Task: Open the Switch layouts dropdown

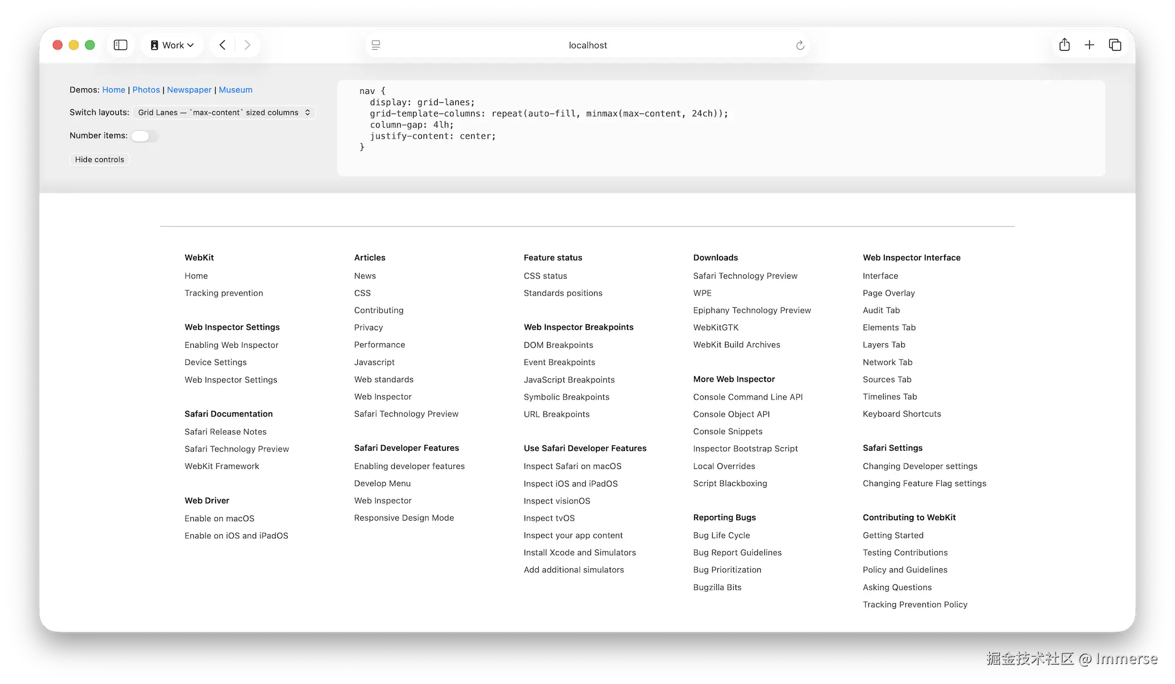Action: [x=224, y=112]
